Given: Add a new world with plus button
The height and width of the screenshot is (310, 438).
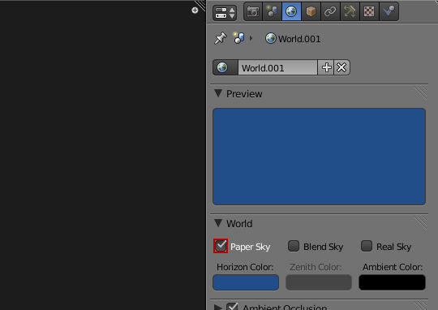Looking at the screenshot, I should click(326, 67).
